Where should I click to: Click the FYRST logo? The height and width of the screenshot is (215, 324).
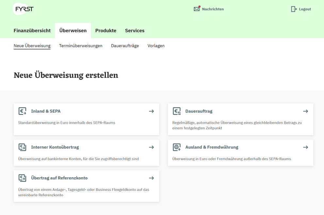[23, 9]
